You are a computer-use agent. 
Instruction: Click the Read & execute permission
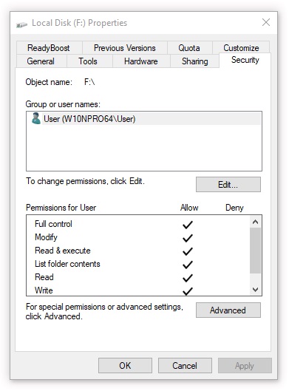tap(138, 251)
